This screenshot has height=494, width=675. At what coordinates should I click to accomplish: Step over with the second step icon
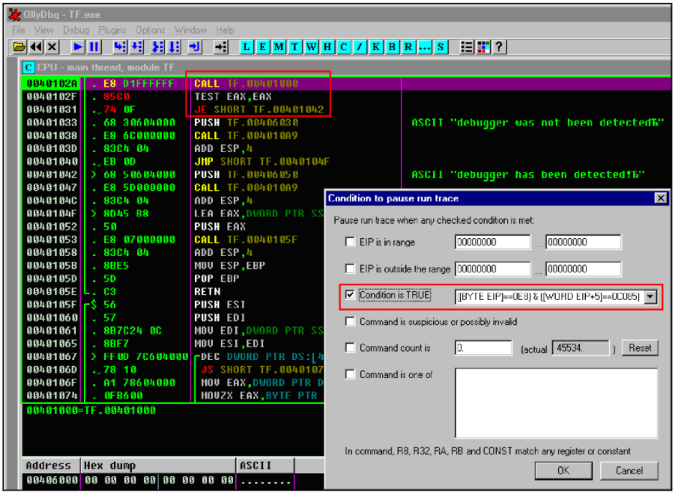click(x=137, y=47)
